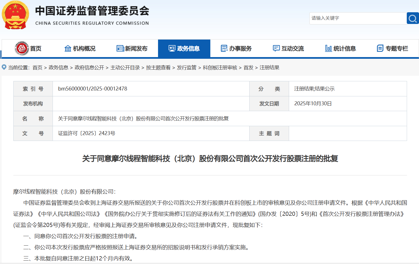Click the monitor icon beside 政务信息

(x=172, y=48)
